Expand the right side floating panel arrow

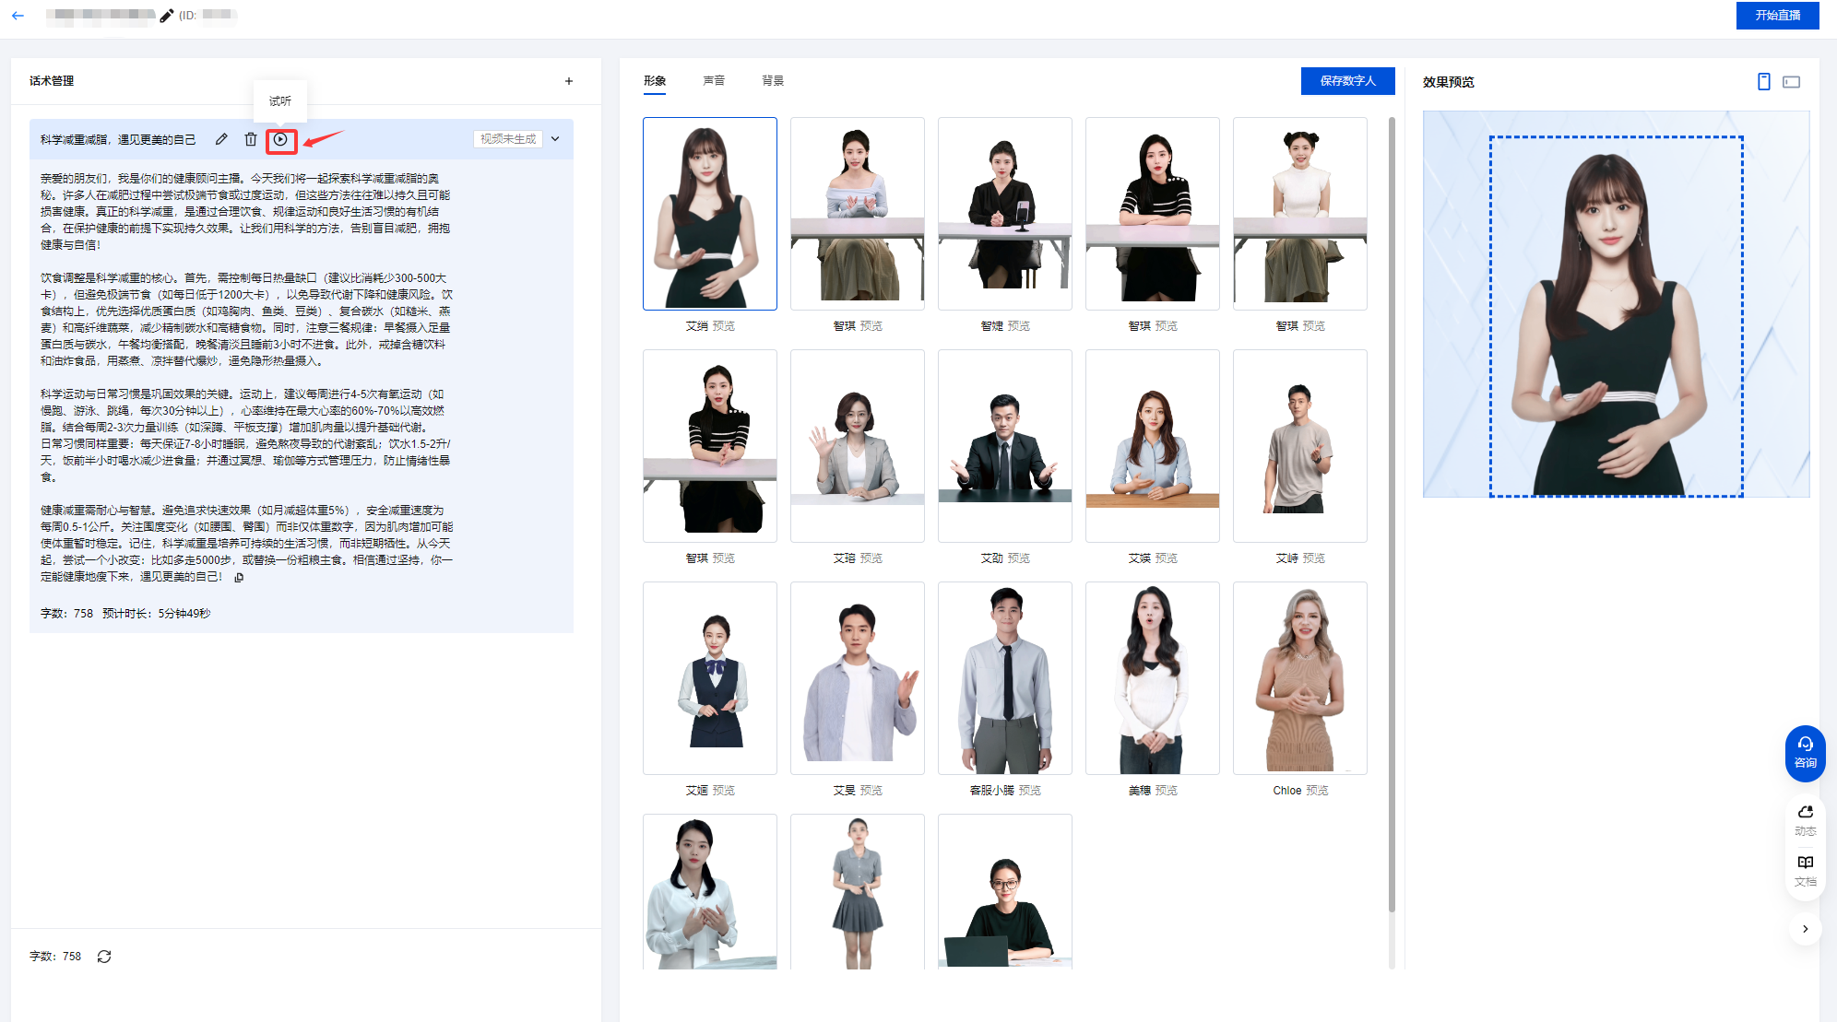coord(1805,929)
